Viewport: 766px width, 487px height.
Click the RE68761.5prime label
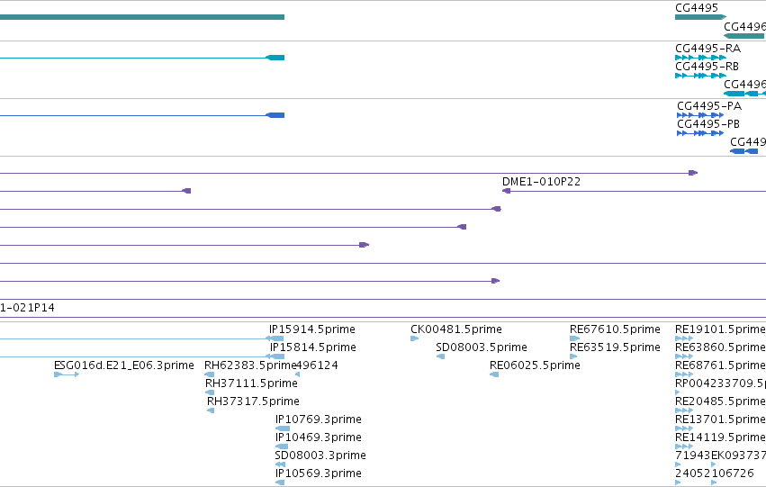(x=721, y=365)
